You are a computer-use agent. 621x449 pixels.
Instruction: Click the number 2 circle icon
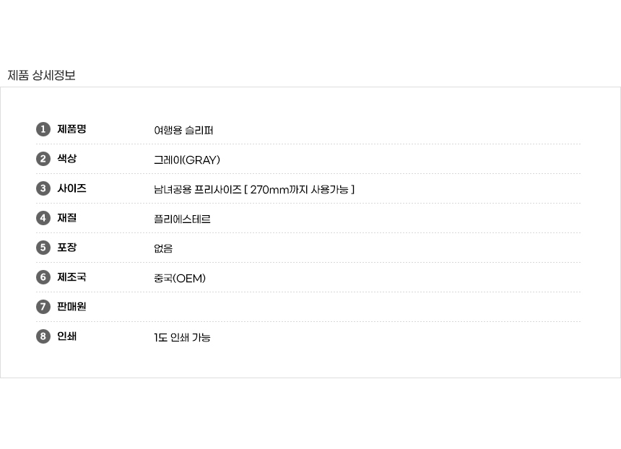pyautogui.click(x=43, y=159)
